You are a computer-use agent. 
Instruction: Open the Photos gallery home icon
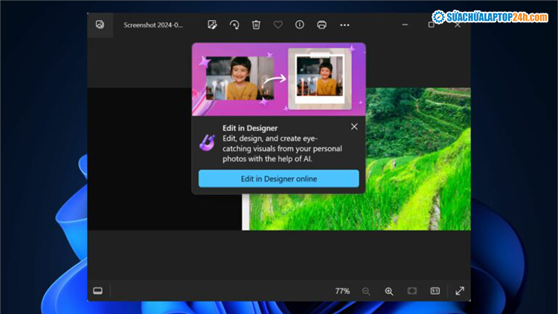pyautogui.click(x=100, y=25)
